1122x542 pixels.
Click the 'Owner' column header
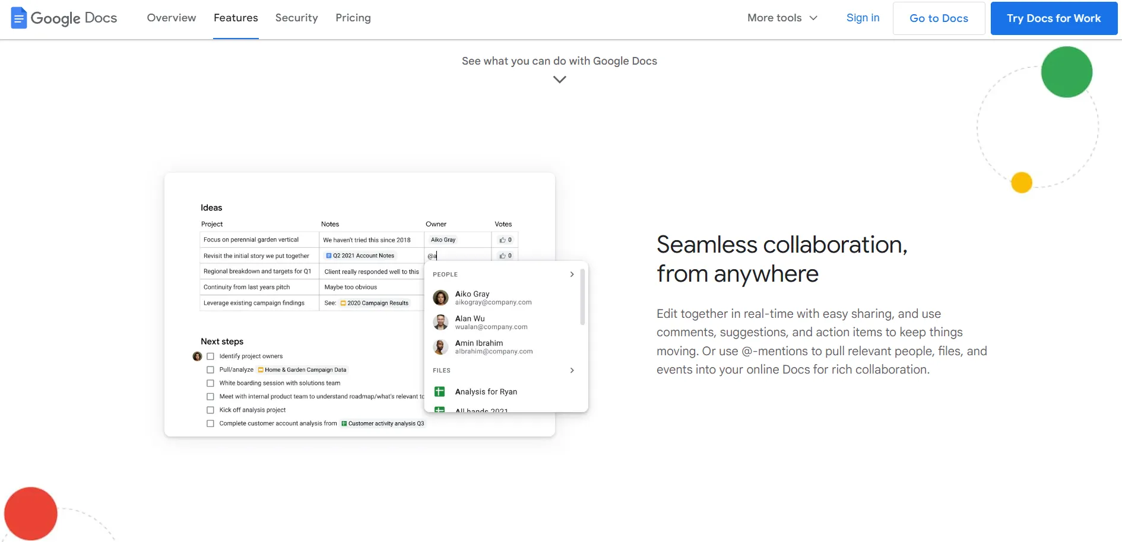tap(436, 224)
